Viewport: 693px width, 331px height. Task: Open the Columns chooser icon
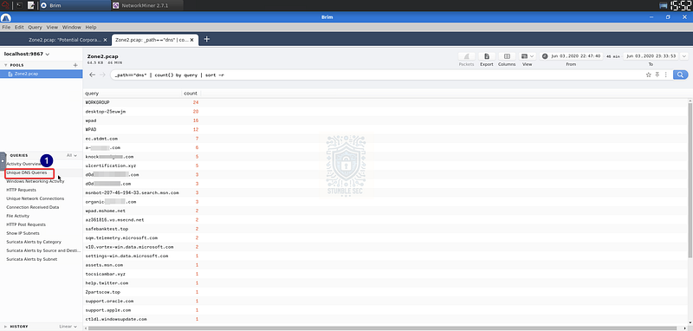click(507, 56)
